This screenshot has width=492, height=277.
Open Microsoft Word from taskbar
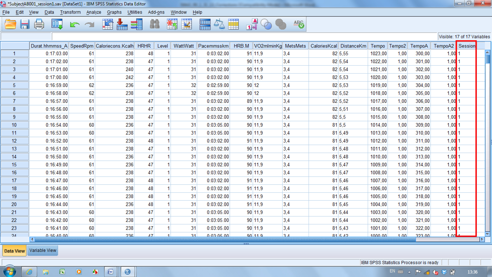point(111,272)
